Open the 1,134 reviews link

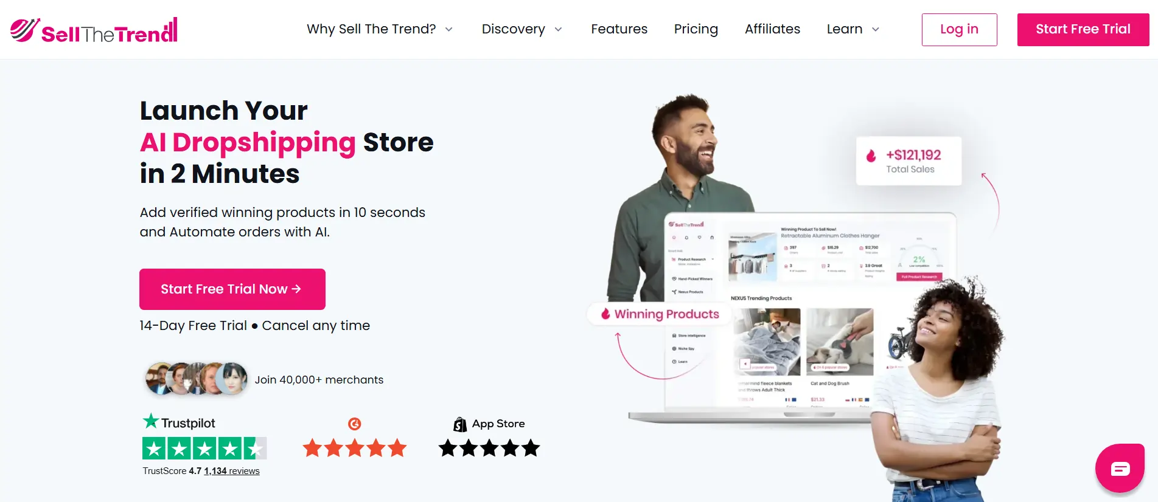(x=232, y=471)
